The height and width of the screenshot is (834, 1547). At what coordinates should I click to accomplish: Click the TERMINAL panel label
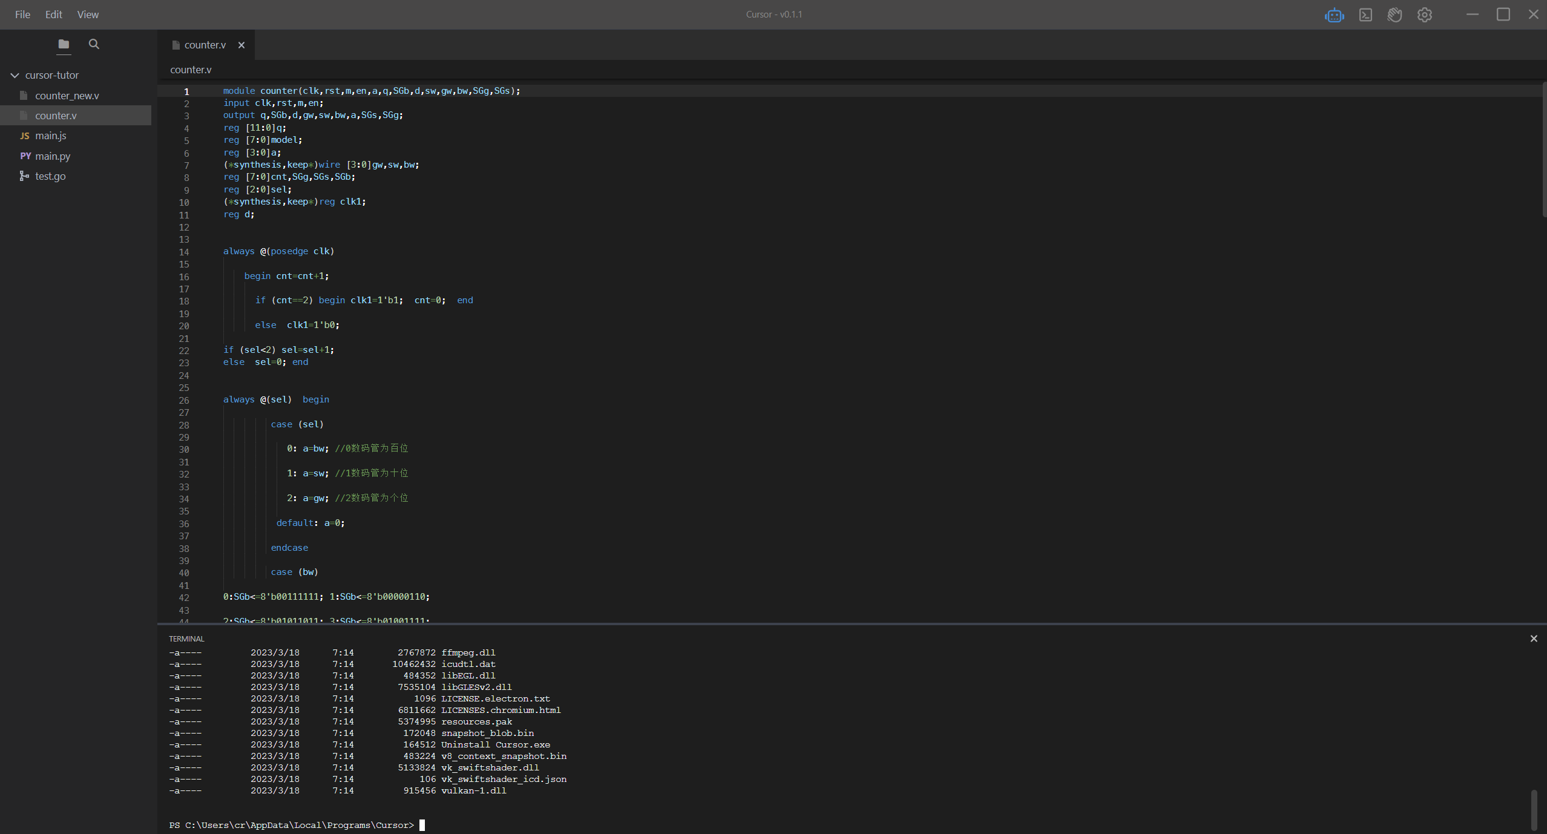(186, 639)
